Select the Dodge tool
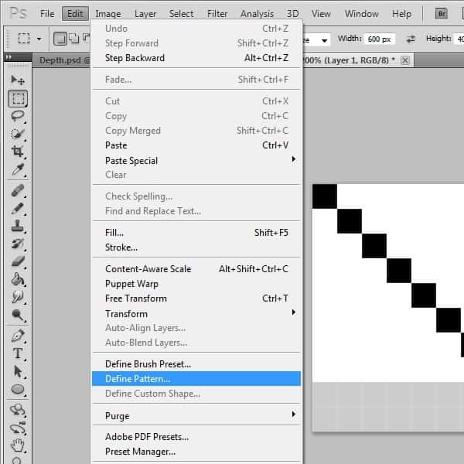This screenshot has height=464, width=464. [x=18, y=316]
